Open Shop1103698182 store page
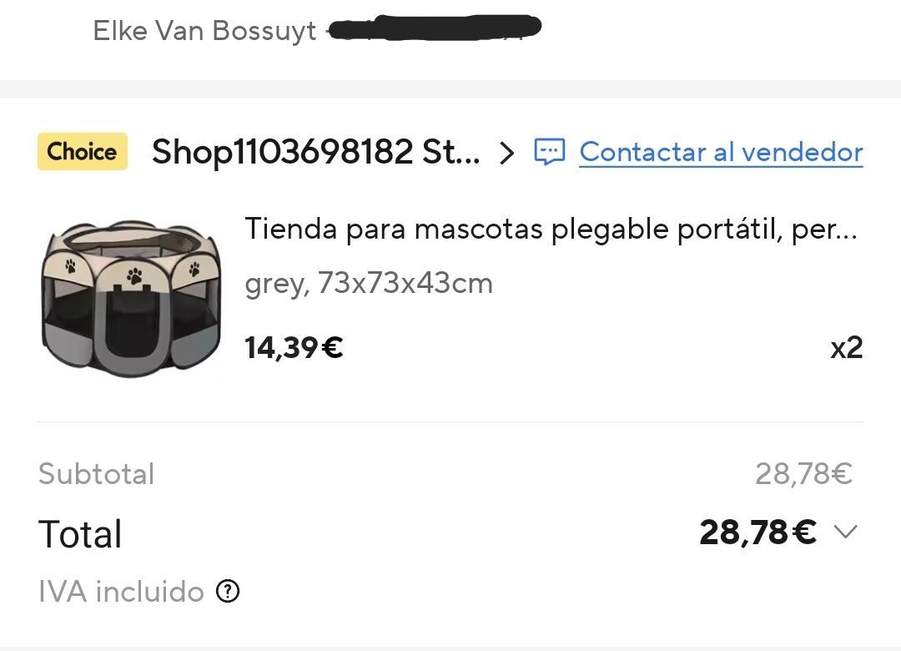Image resolution: width=901 pixels, height=651 pixels. (316, 152)
